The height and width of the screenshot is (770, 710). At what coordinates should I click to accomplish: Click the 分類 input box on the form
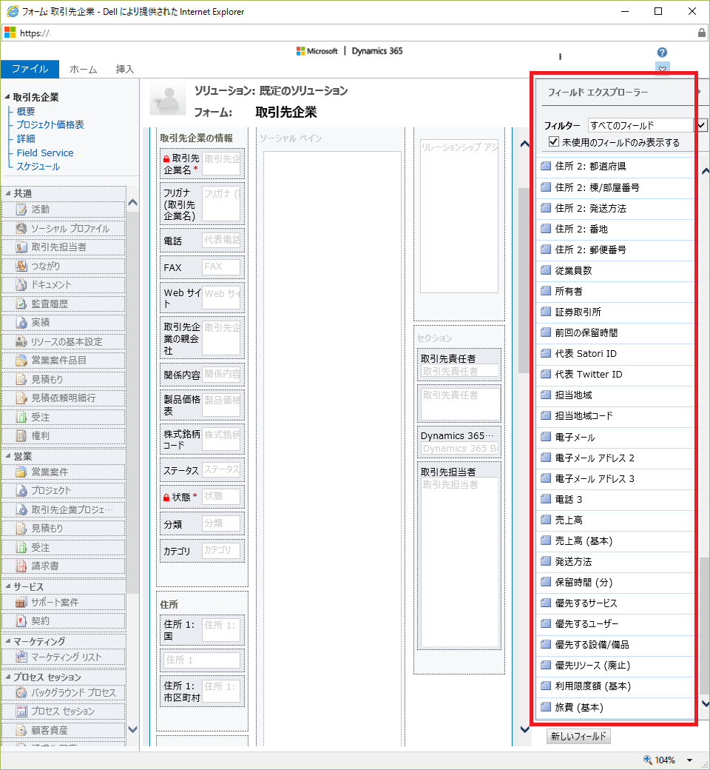coord(221,523)
